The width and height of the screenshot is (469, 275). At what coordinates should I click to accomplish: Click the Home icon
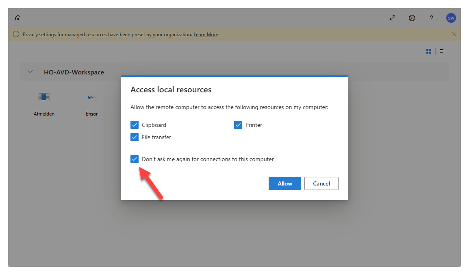coord(18,18)
